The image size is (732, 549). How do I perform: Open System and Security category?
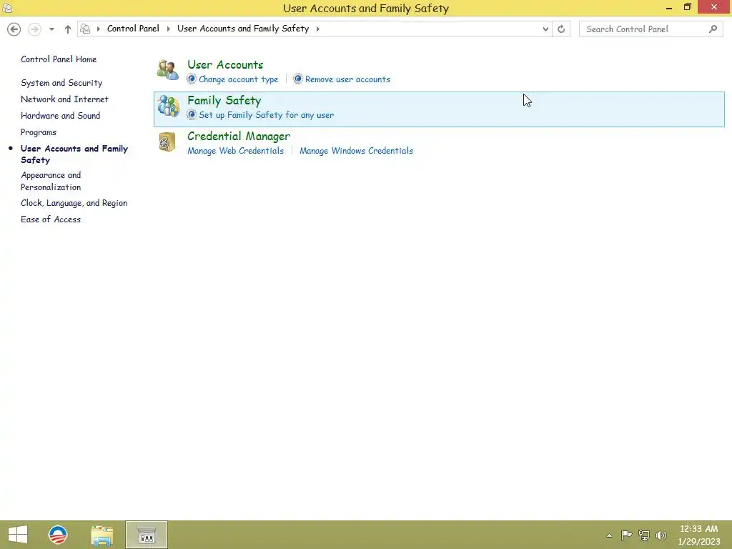click(x=61, y=83)
